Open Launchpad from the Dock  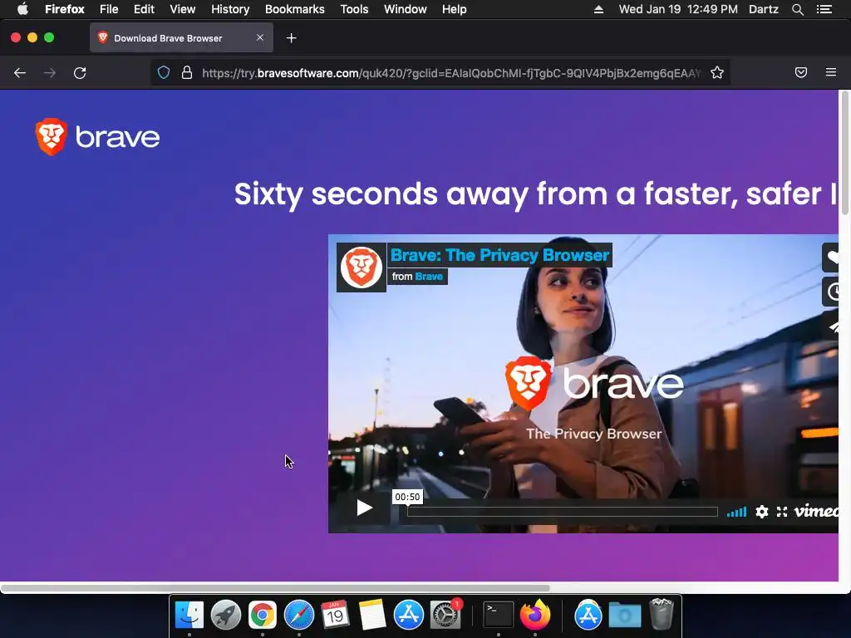click(x=226, y=616)
